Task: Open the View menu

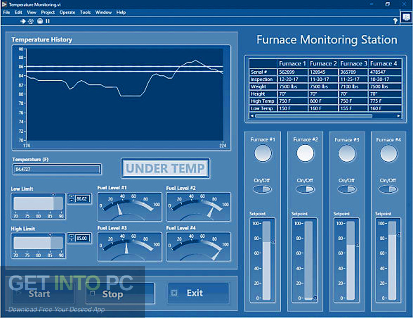Action: click(31, 12)
